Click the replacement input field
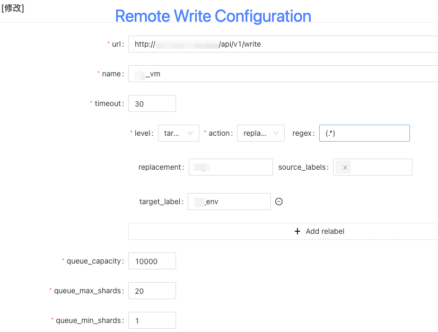 (231, 167)
